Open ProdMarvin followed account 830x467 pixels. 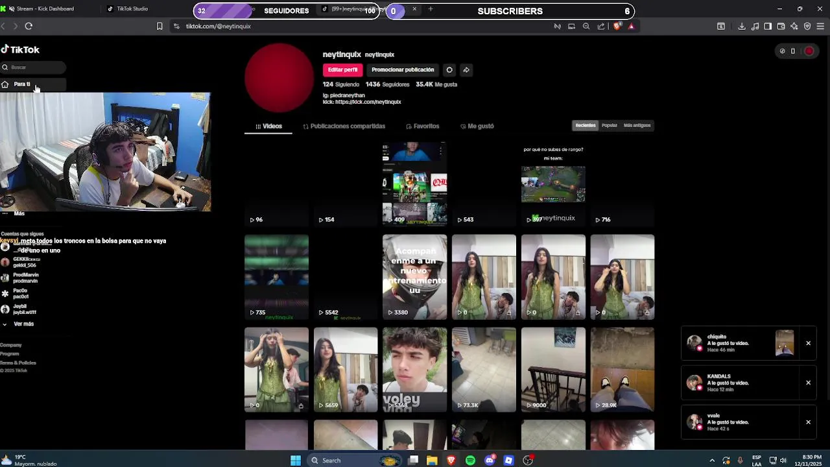click(x=19, y=278)
